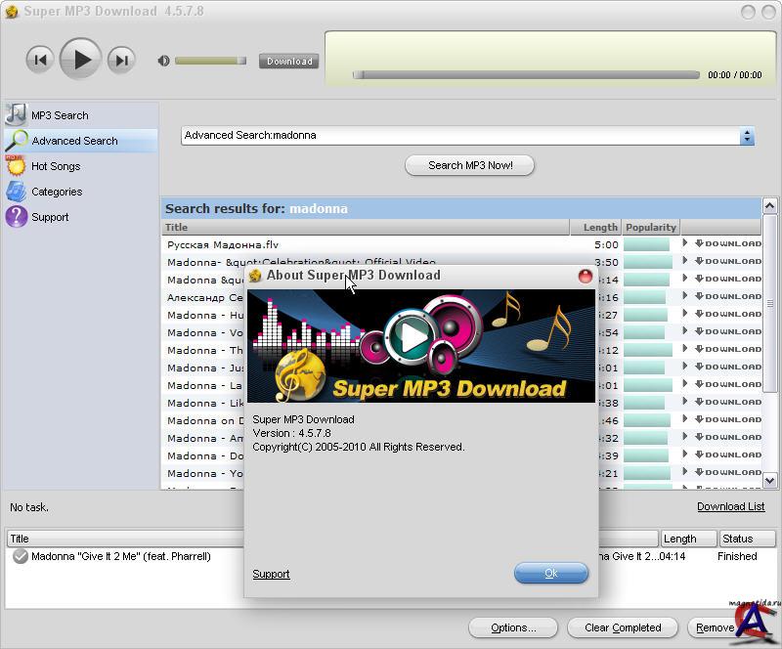
Task: Expand the Advanced Search dropdown arrow
Action: click(747, 136)
